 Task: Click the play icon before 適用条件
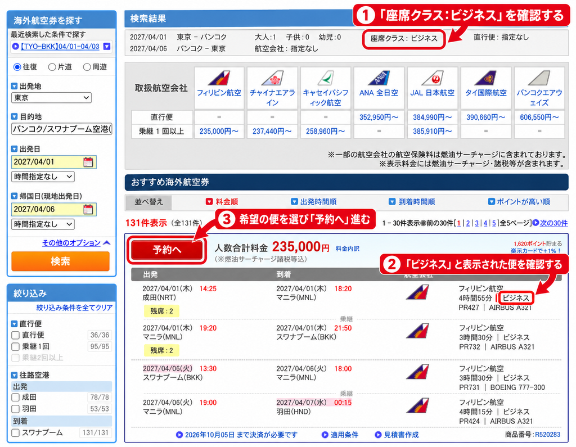(325, 435)
